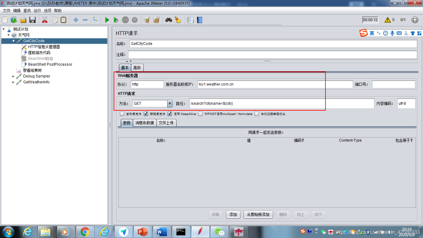Open the 运行 menu
This screenshot has width=423, height=238.
tap(37, 11)
